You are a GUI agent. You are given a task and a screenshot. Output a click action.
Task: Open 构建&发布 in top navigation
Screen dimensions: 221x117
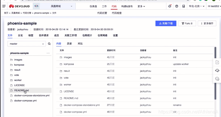tap(127, 6)
